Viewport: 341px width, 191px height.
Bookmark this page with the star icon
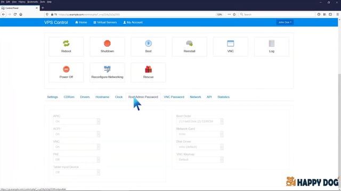pyautogui.click(x=234, y=14)
